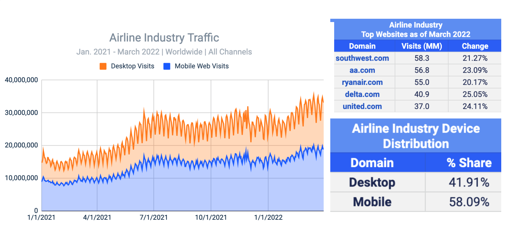The image size is (509, 231).
Task: Select the 'Mobile Web Visits' legend label
Action: click(202, 66)
